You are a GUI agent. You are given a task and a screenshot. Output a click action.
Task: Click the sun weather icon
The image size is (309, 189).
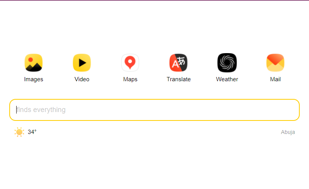19,132
